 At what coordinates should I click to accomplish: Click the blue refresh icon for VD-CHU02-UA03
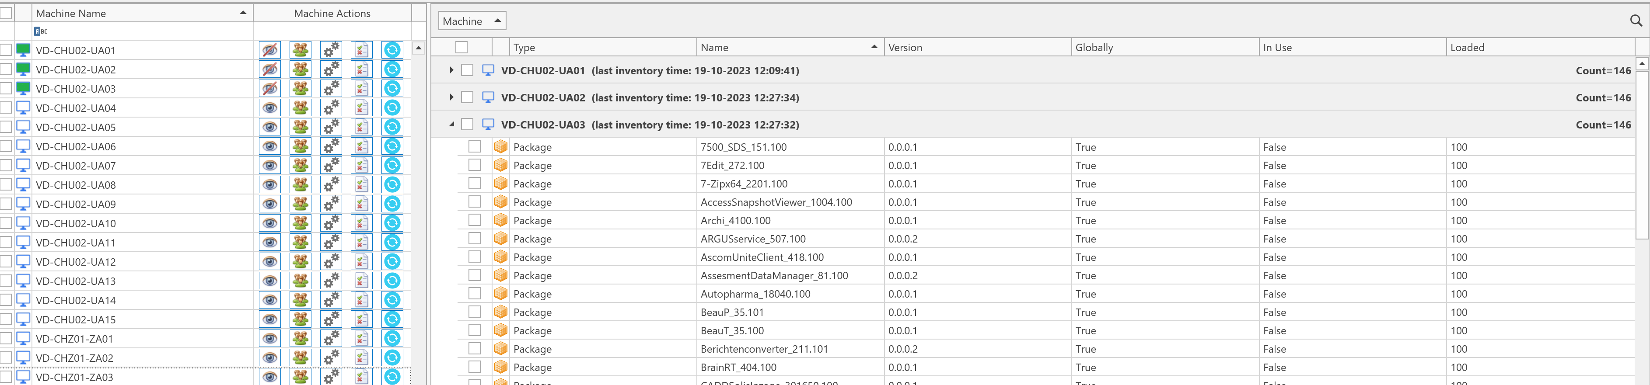point(392,88)
